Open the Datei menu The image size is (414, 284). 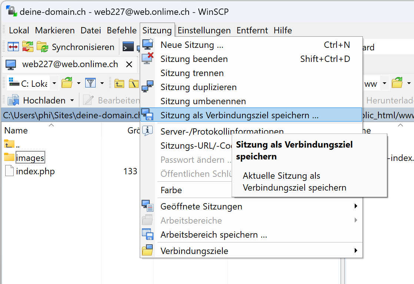point(90,30)
